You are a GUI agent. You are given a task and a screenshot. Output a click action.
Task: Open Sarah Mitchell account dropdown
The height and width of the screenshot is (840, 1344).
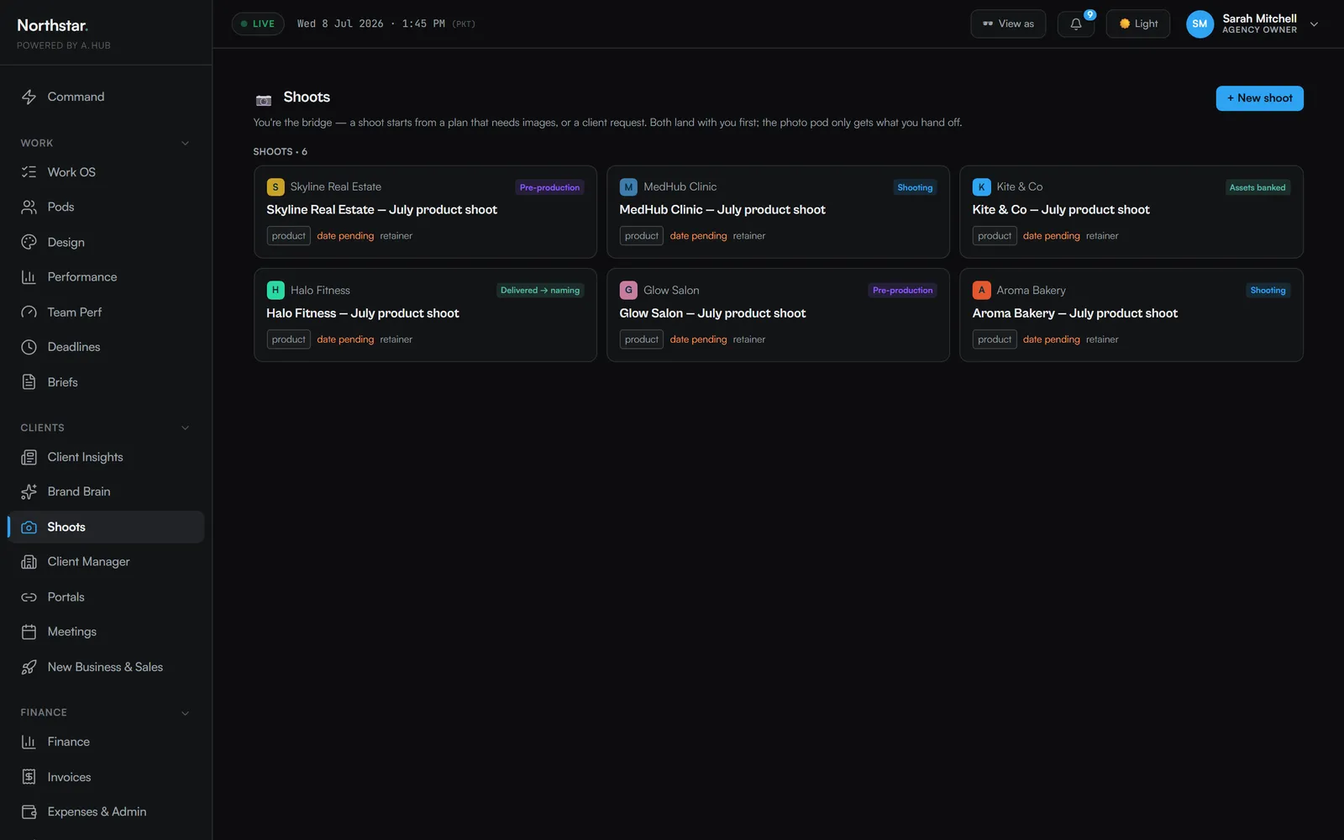1252,24
